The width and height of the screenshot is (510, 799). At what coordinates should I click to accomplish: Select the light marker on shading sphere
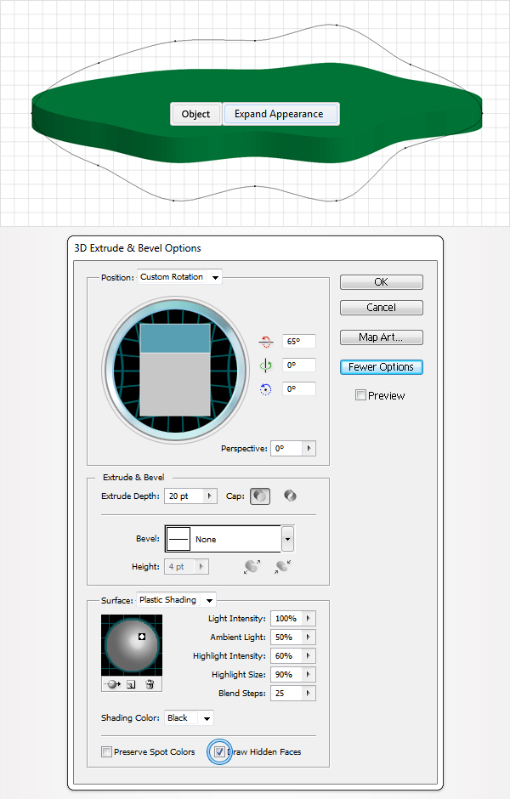(x=142, y=637)
